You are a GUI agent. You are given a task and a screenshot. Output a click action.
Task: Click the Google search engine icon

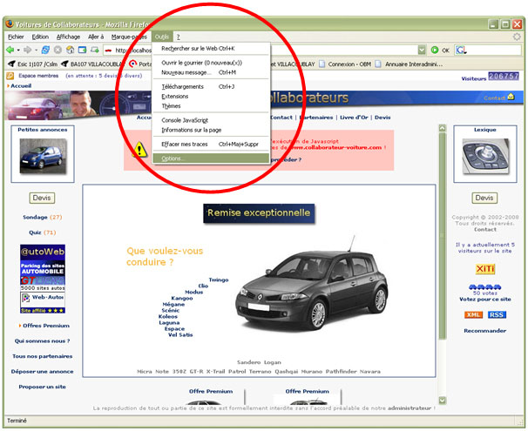click(x=461, y=51)
